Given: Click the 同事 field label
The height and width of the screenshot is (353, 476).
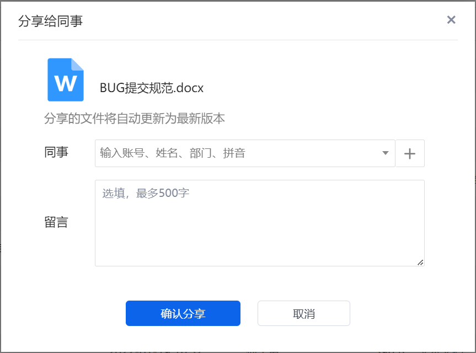Looking at the screenshot, I should click(x=56, y=152).
